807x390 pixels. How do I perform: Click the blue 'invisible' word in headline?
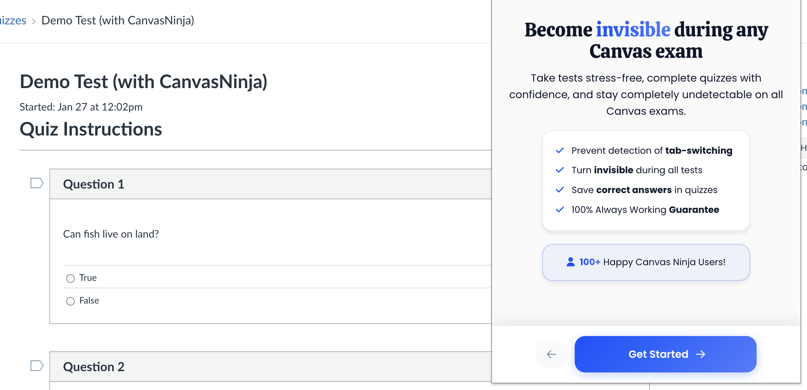[x=633, y=30]
